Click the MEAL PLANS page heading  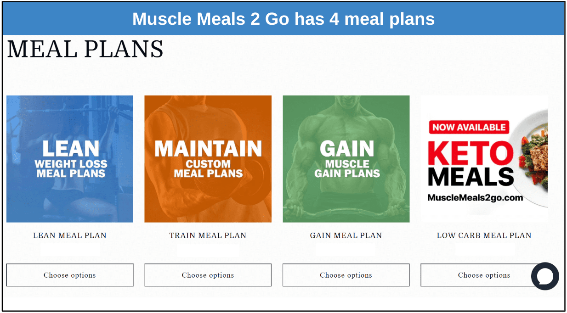[x=85, y=49]
